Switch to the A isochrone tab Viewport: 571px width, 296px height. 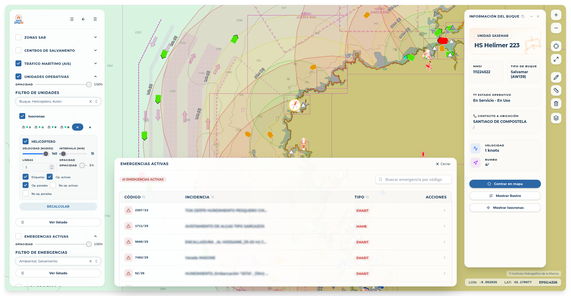pos(90,127)
